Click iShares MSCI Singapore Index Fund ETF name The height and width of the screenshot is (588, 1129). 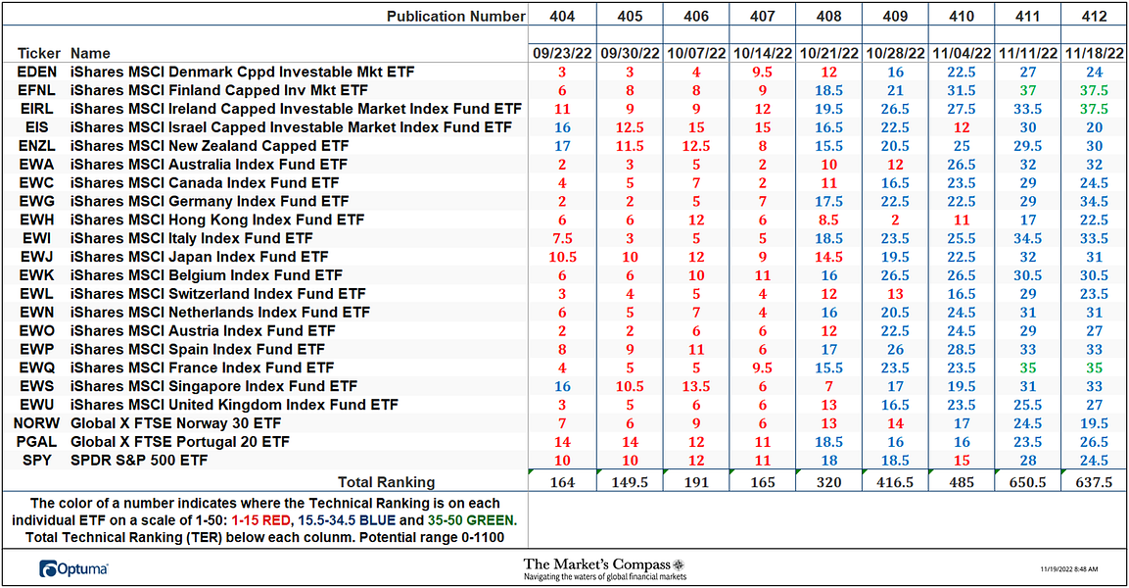pos(213,386)
